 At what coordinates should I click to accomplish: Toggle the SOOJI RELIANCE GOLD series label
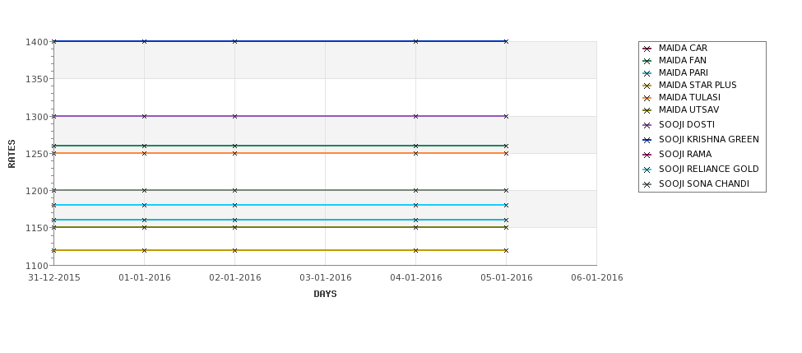coord(708,169)
